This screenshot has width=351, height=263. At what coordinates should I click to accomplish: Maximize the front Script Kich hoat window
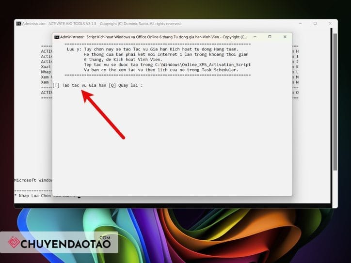[x=270, y=37]
